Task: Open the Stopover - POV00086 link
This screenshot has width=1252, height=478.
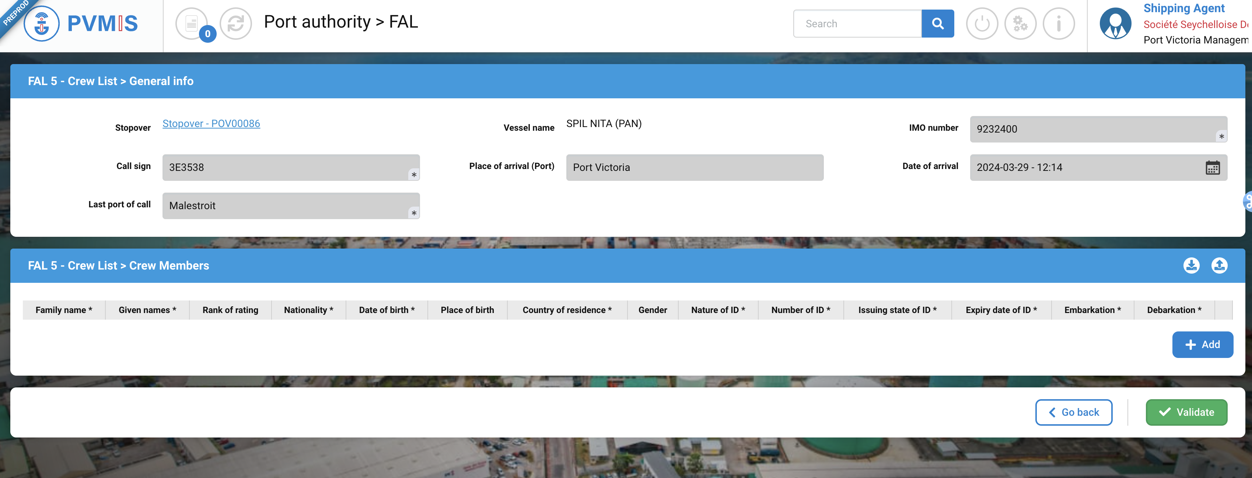Action: (211, 123)
